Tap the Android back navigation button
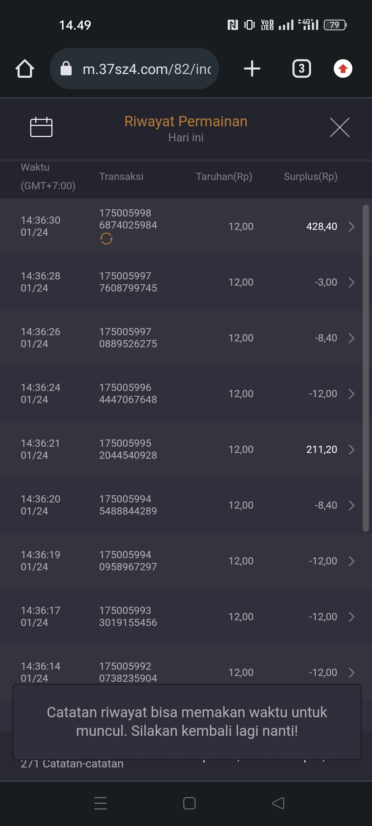The image size is (372, 826). point(278,803)
